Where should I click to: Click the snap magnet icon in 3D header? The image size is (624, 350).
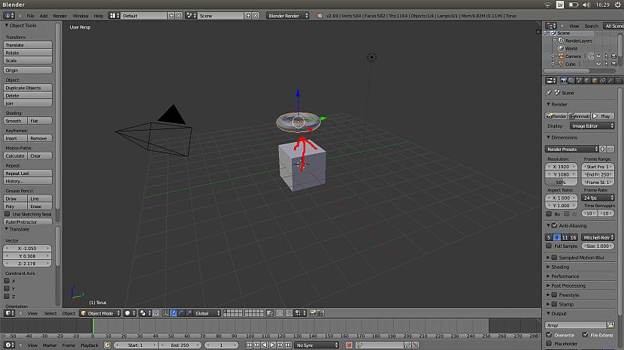[x=289, y=313]
